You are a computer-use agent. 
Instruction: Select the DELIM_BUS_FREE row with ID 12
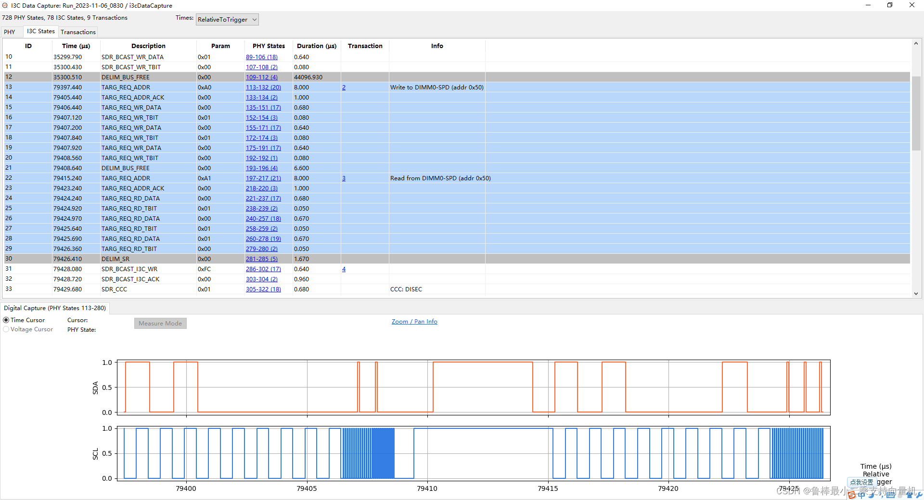click(457, 77)
